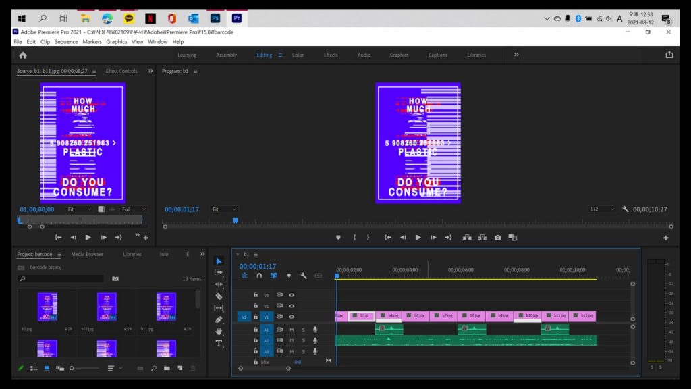Open the Home screen icon

23,55
